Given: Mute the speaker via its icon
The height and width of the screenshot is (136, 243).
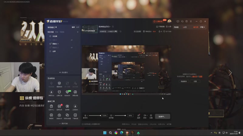Looking at the screenshot, I should pyautogui.click(x=111, y=115).
